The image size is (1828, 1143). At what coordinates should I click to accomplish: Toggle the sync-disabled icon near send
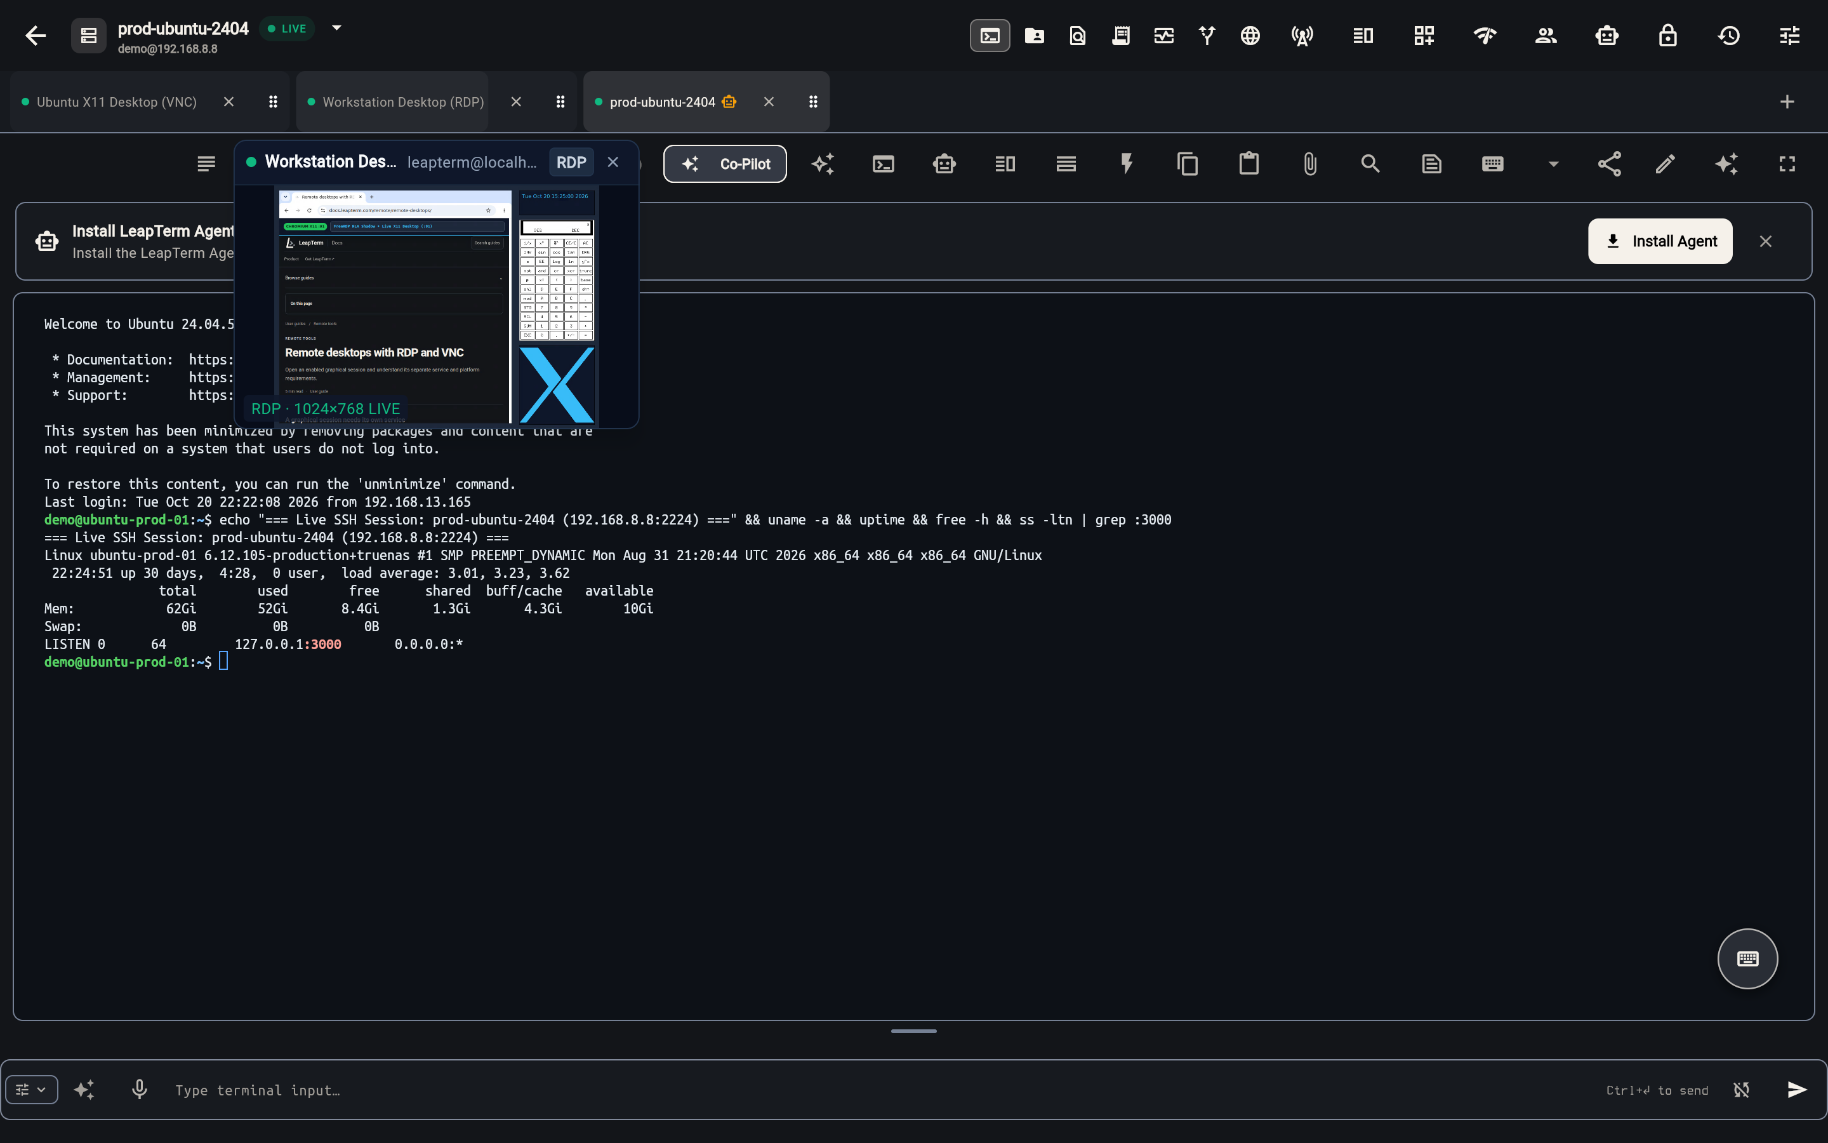coord(1741,1089)
